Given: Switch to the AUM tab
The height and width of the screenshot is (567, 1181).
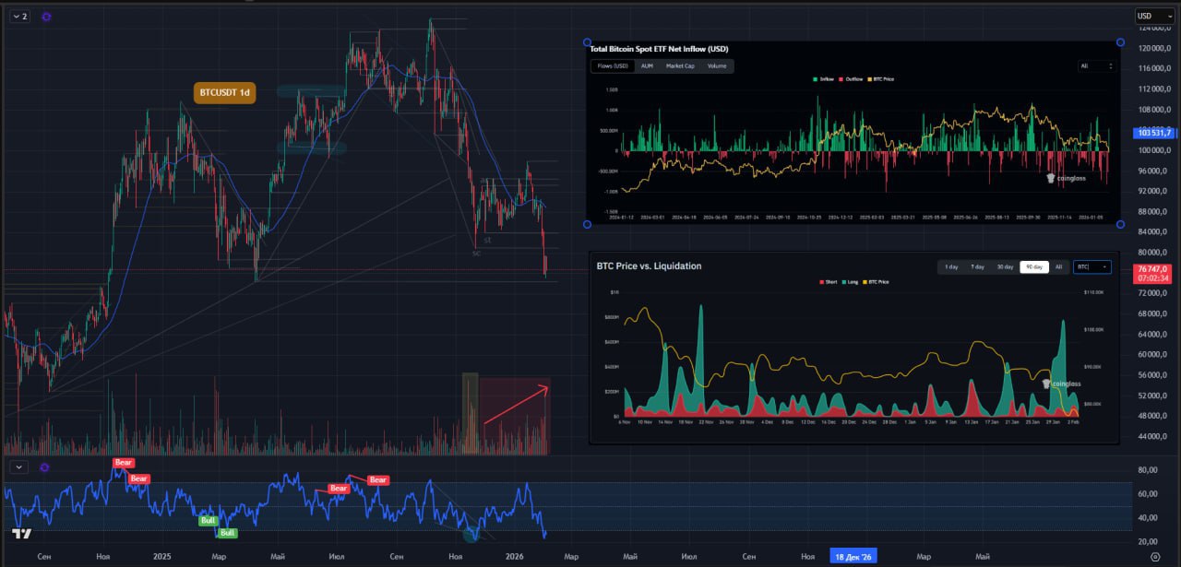Looking at the screenshot, I should [x=647, y=66].
